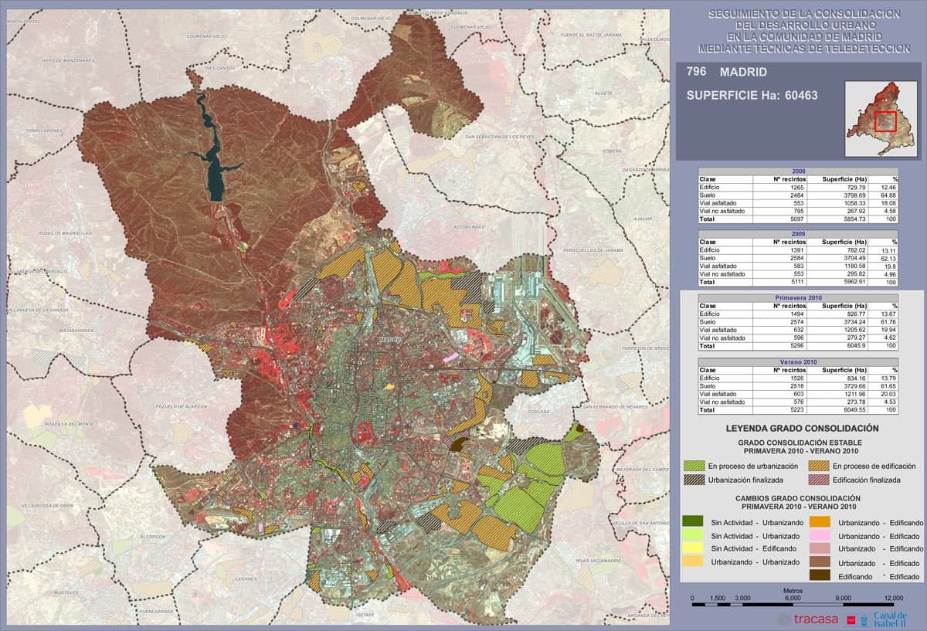Image resolution: width=927 pixels, height=631 pixels.
Task: Select the light pink 'Urbanizando - Edificado' swatch
Action: [820, 536]
